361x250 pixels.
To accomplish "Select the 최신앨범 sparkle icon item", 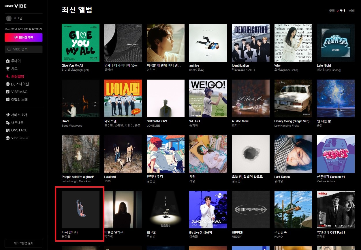I will coord(8,76).
